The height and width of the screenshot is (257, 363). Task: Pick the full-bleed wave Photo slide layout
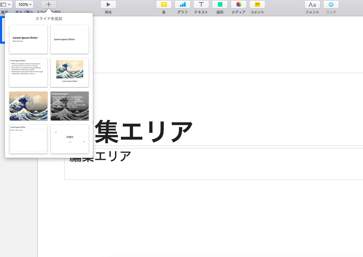[x=28, y=106]
